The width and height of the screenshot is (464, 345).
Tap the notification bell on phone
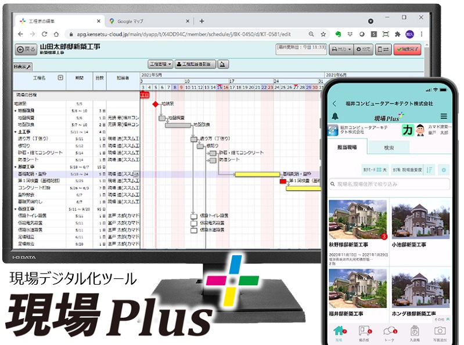335,116
